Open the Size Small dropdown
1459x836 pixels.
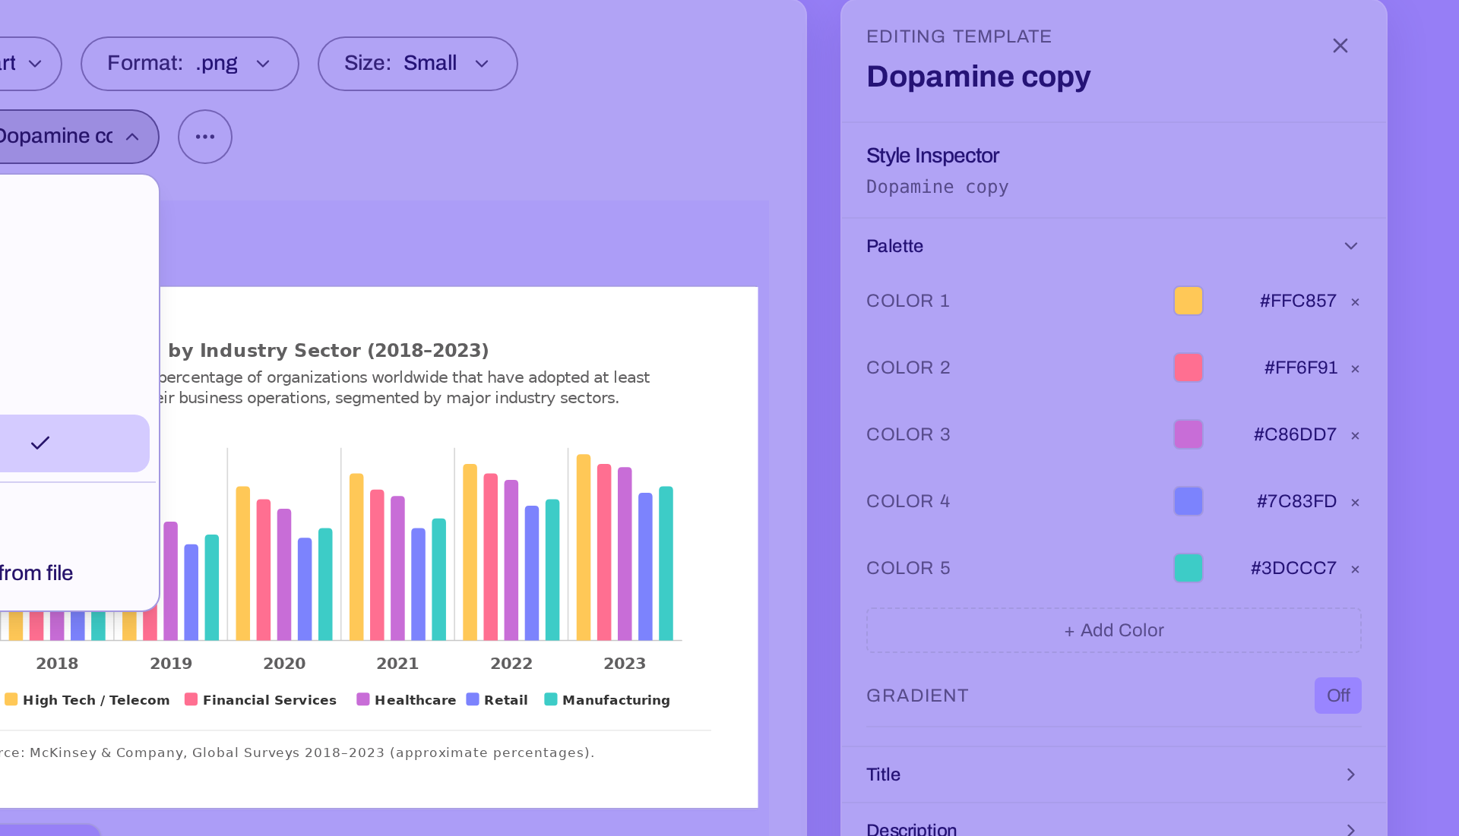[417, 64]
